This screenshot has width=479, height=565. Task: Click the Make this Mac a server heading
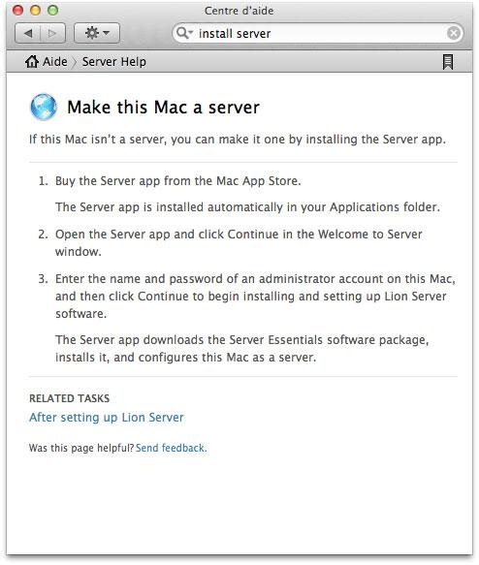pos(163,108)
